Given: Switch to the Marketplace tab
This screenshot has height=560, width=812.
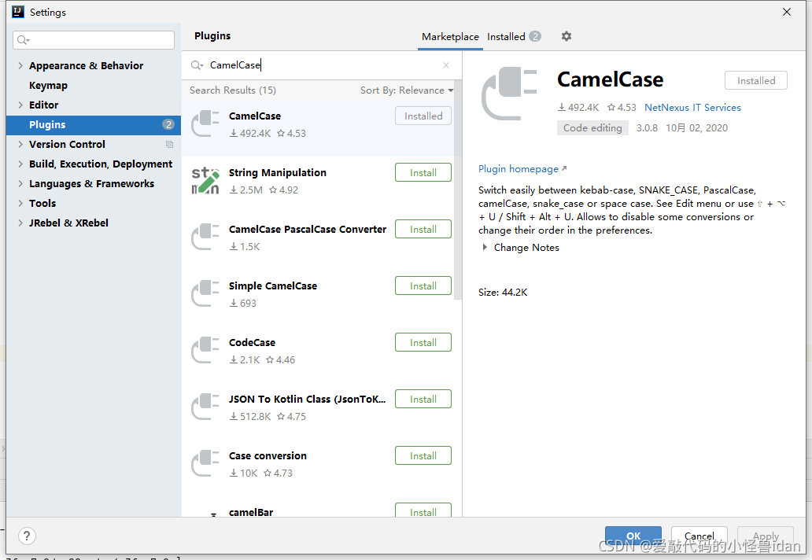Looking at the screenshot, I should (x=450, y=37).
